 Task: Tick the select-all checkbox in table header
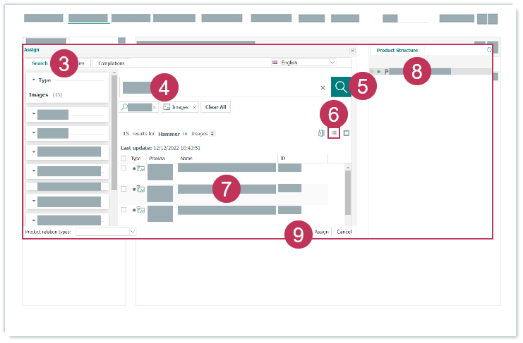point(124,159)
